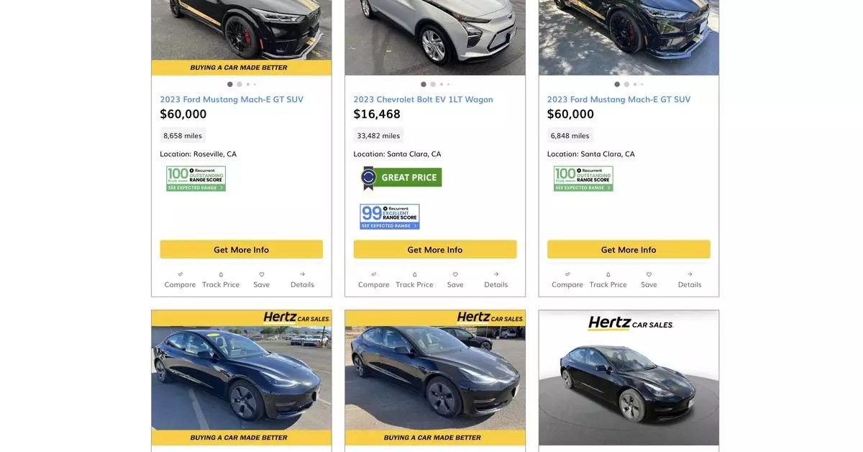Expand SEE EXPECTED RANGE under the Bolt range score
This screenshot has width=863, height=452.
(389, 224)
